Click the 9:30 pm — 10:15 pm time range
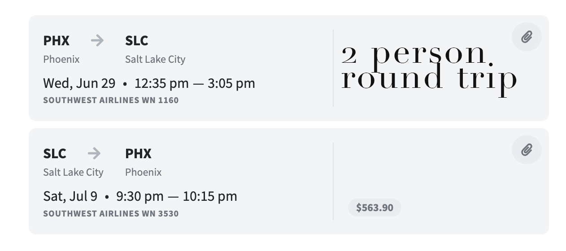Screen dimensions: 566x251 tap(177, 196)
